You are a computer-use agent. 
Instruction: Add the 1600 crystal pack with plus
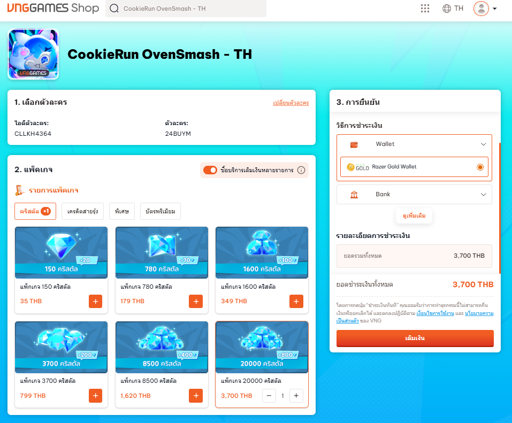coord(296,301)
